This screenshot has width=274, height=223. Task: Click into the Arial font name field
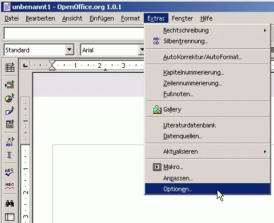(x=110, y=50)
